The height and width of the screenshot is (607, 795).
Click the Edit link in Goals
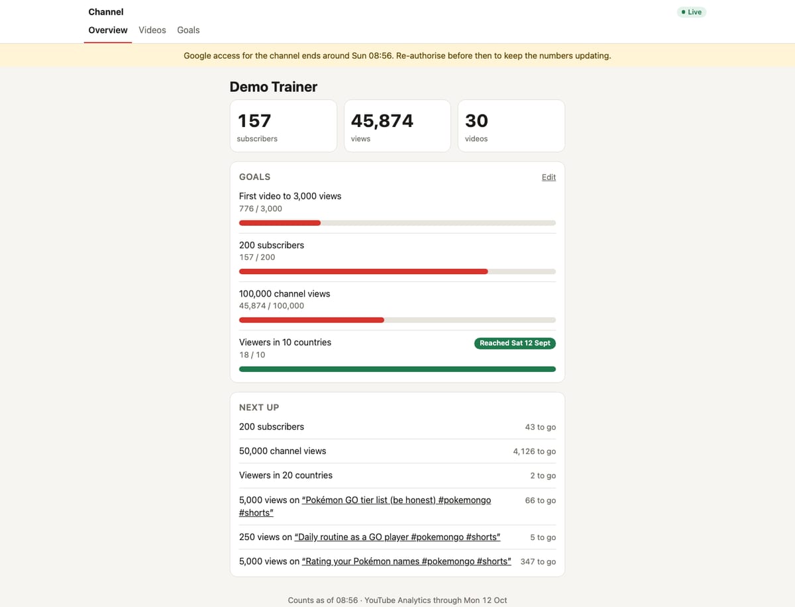(549, 177)
